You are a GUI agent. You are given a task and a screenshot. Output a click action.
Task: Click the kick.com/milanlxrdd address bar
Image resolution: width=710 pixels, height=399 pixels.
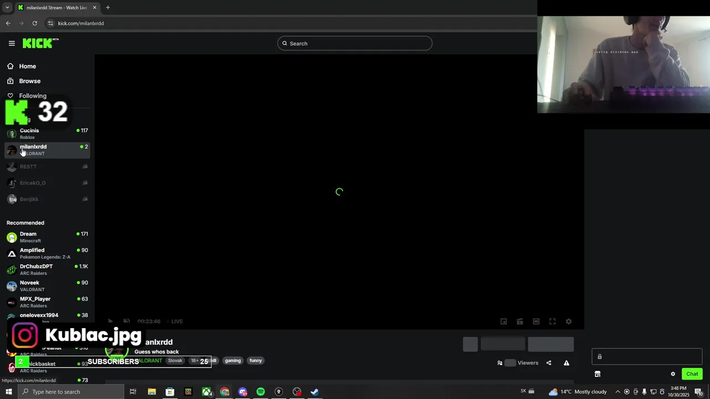point(81,23)
